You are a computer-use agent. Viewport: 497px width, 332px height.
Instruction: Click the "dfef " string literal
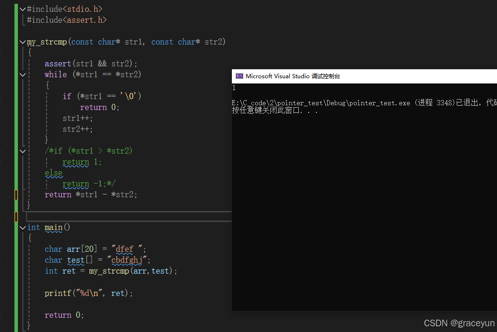(127, 249)
